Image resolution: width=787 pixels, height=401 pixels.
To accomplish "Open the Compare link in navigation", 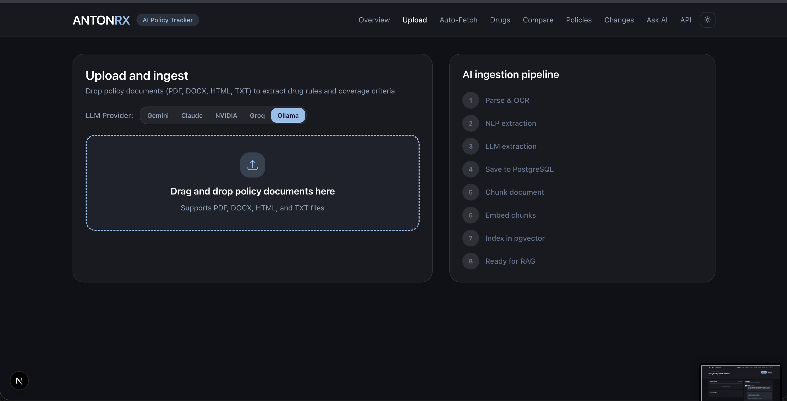I will (538, 20).
